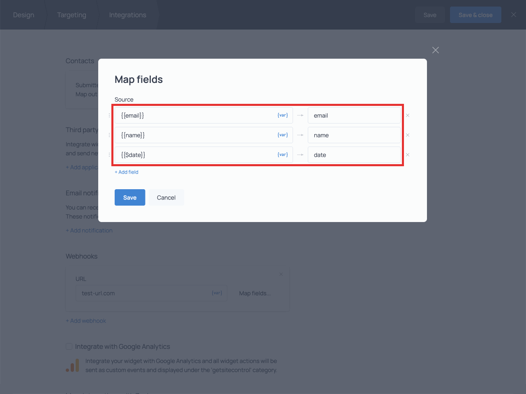Click the email target name input
Image resolution: width=526 pixels, height=394 pixels.
[x=354, y=115]
